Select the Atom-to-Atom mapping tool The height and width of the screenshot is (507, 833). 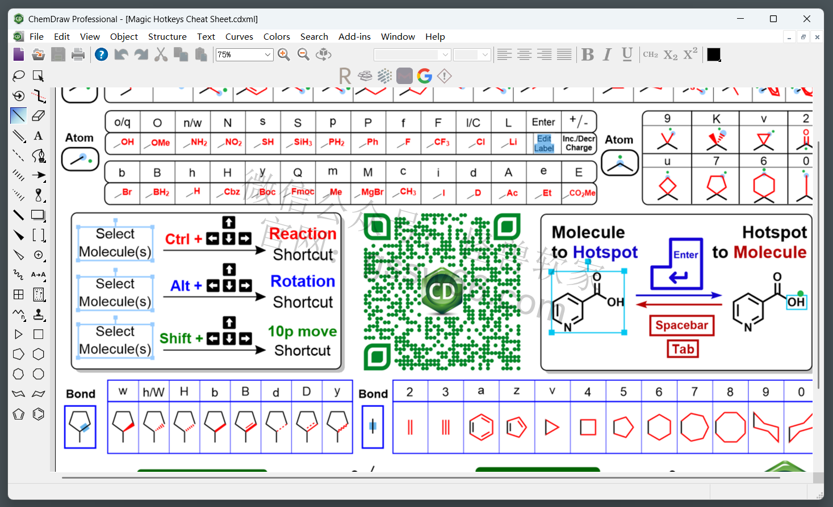tap(38, 275)
